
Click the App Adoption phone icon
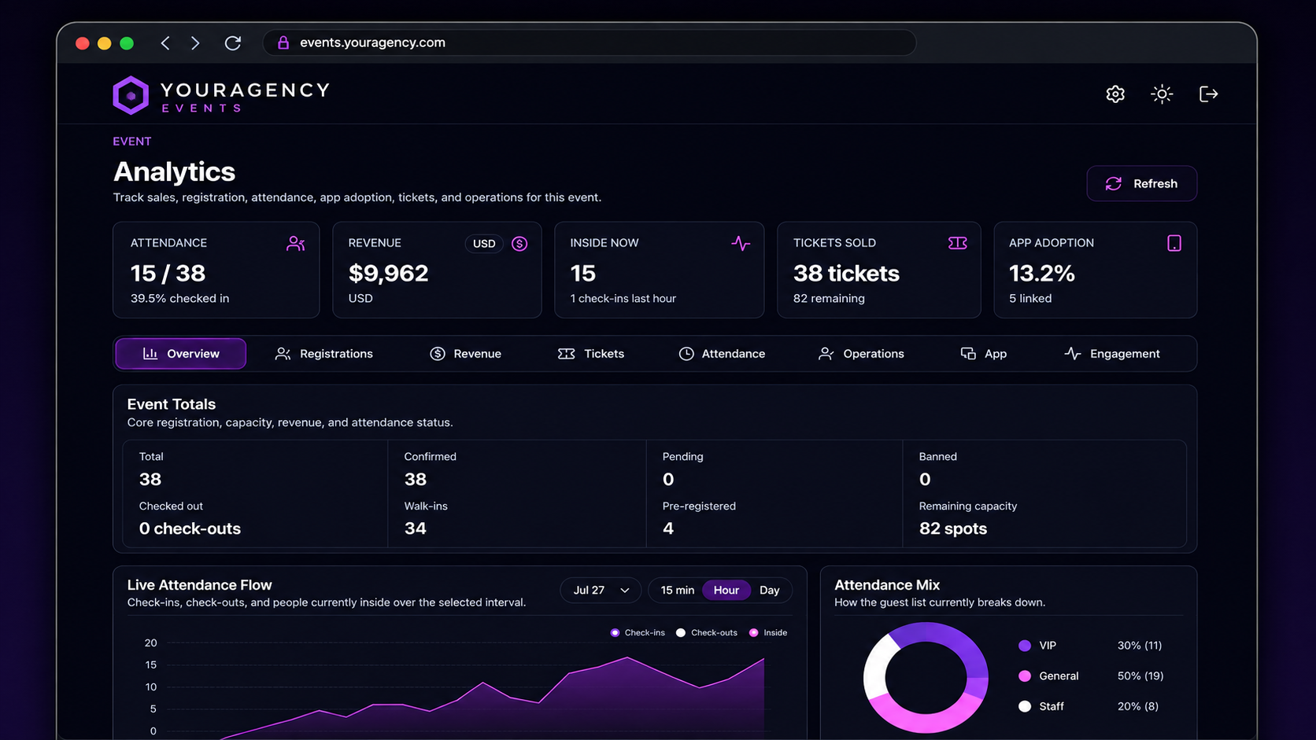tap(1174, 244)
